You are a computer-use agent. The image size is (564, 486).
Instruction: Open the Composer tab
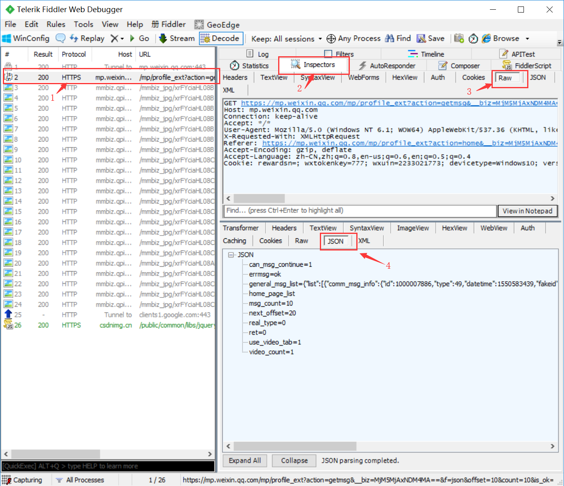[x=459, y=66]
